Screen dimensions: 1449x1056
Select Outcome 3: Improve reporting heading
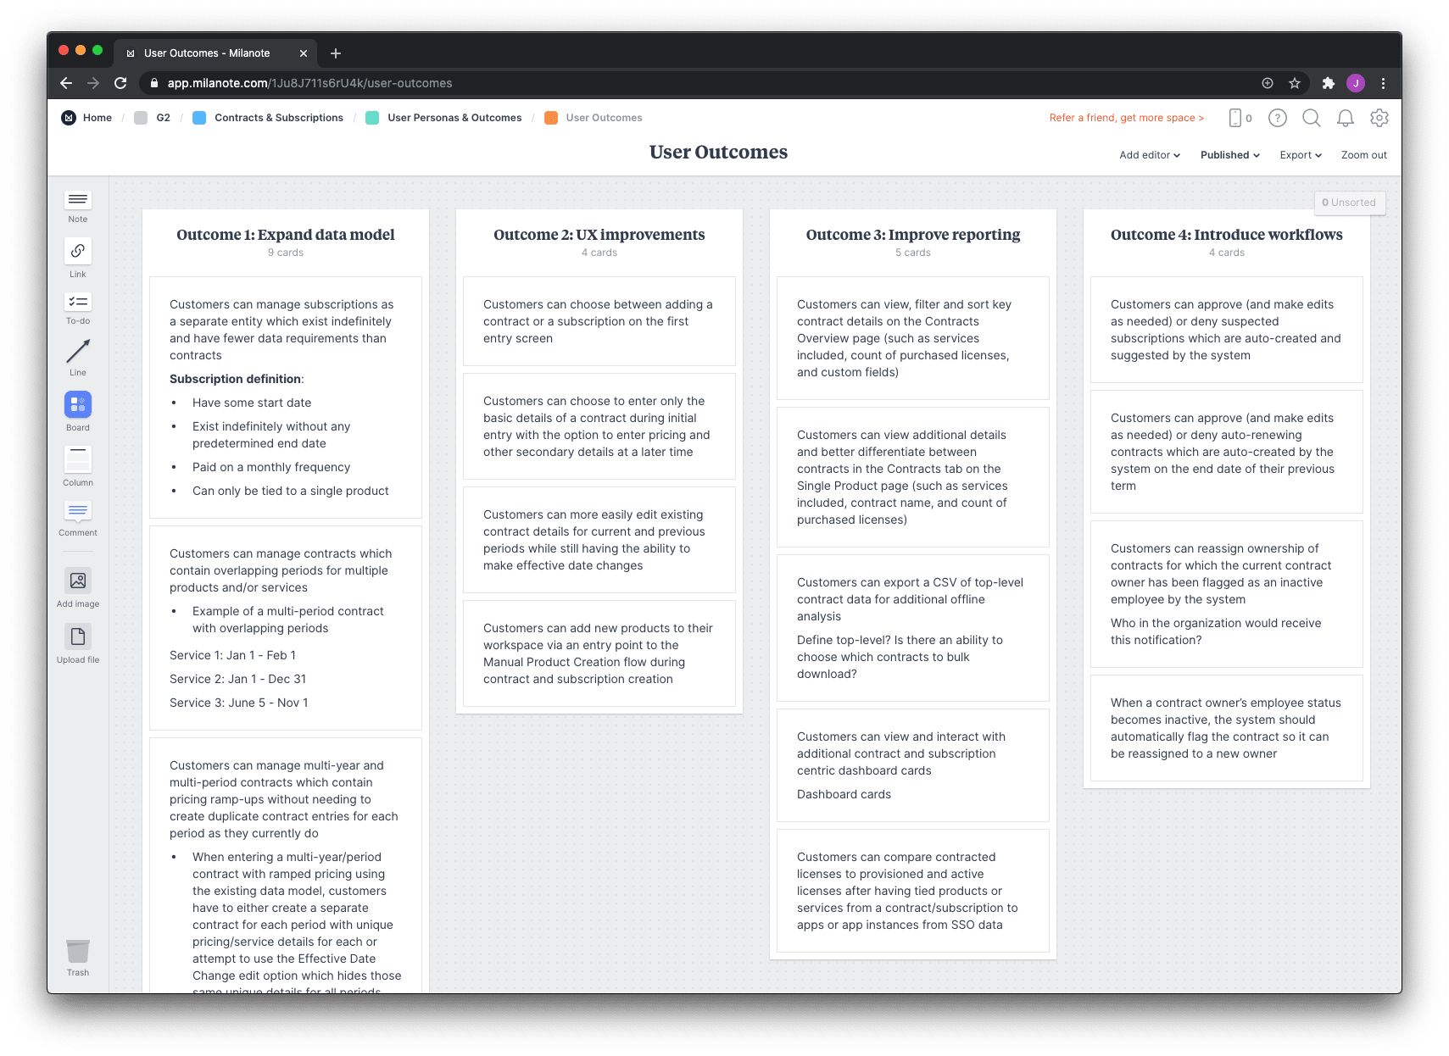pos(913,235)
